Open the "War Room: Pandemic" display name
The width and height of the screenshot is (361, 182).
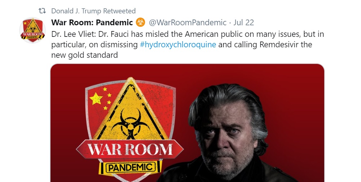[x=92, y=22]
